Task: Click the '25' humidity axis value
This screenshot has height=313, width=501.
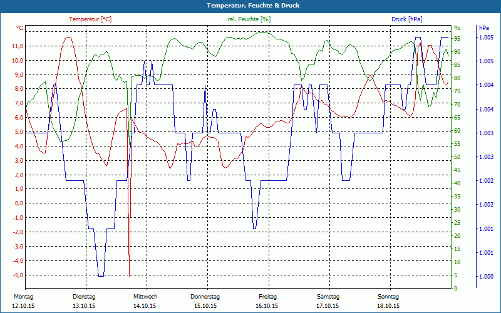Action: click(457, 223)
